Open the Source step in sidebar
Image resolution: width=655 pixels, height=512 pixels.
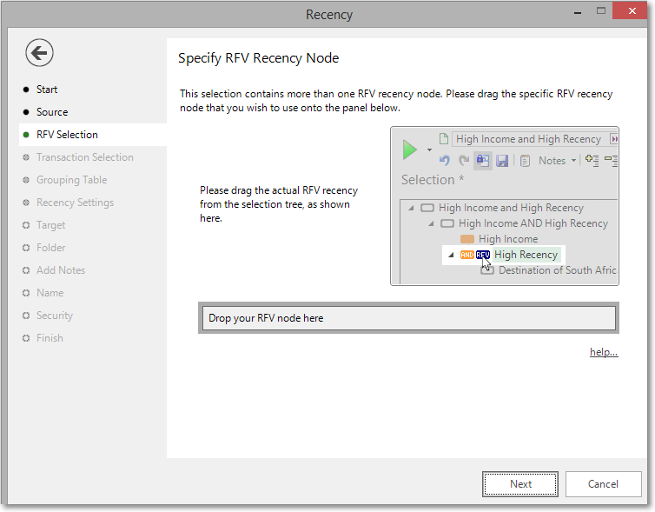(52, 112)
